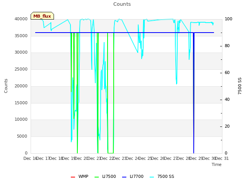Click the 80 right axis tick label
The width and height of the screenshot is (245, 184).
point(227,46)
